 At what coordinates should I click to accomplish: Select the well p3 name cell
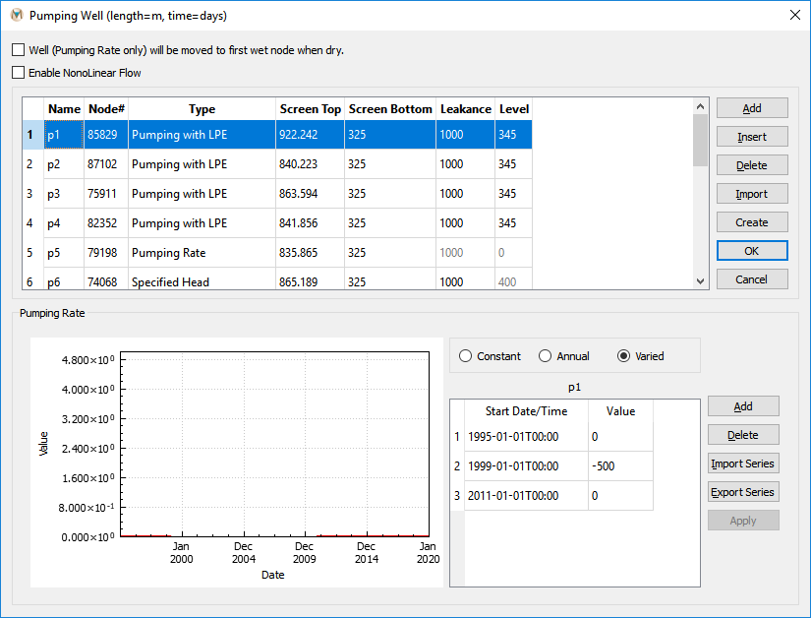(x=64, y=194)
